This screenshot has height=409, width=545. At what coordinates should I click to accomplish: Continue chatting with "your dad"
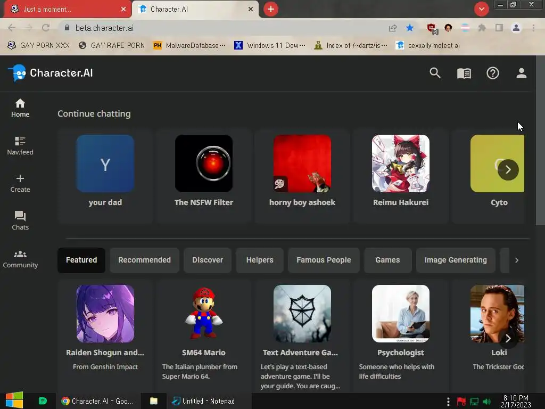tap(105, 176)
